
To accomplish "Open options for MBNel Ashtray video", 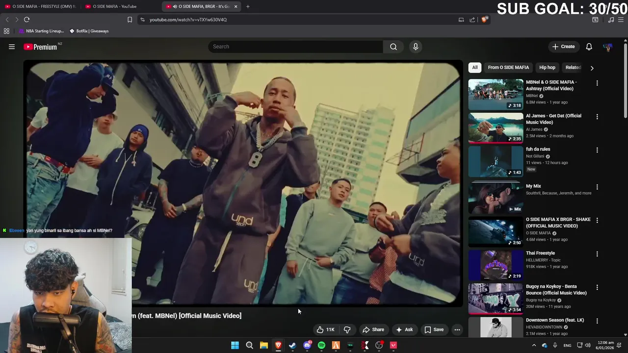I will pos(597,83).
